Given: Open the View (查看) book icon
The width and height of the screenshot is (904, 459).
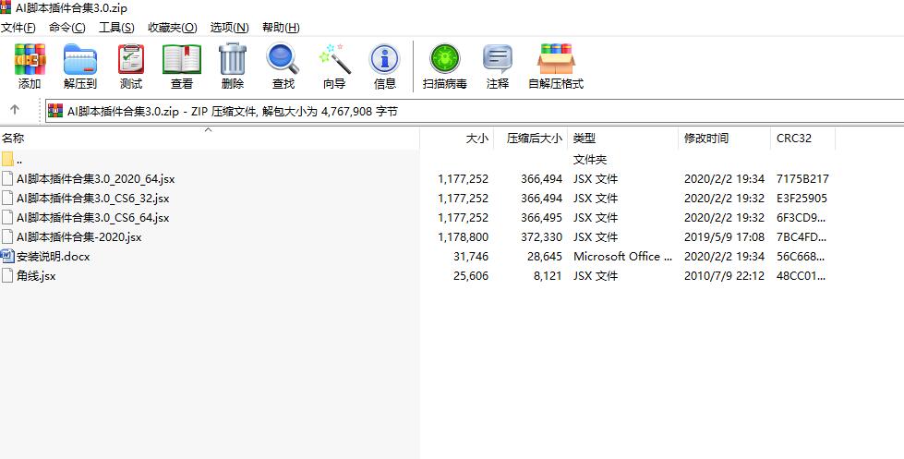Looking at the screenshot, I should pyautogui.click(x=182, y=59).
